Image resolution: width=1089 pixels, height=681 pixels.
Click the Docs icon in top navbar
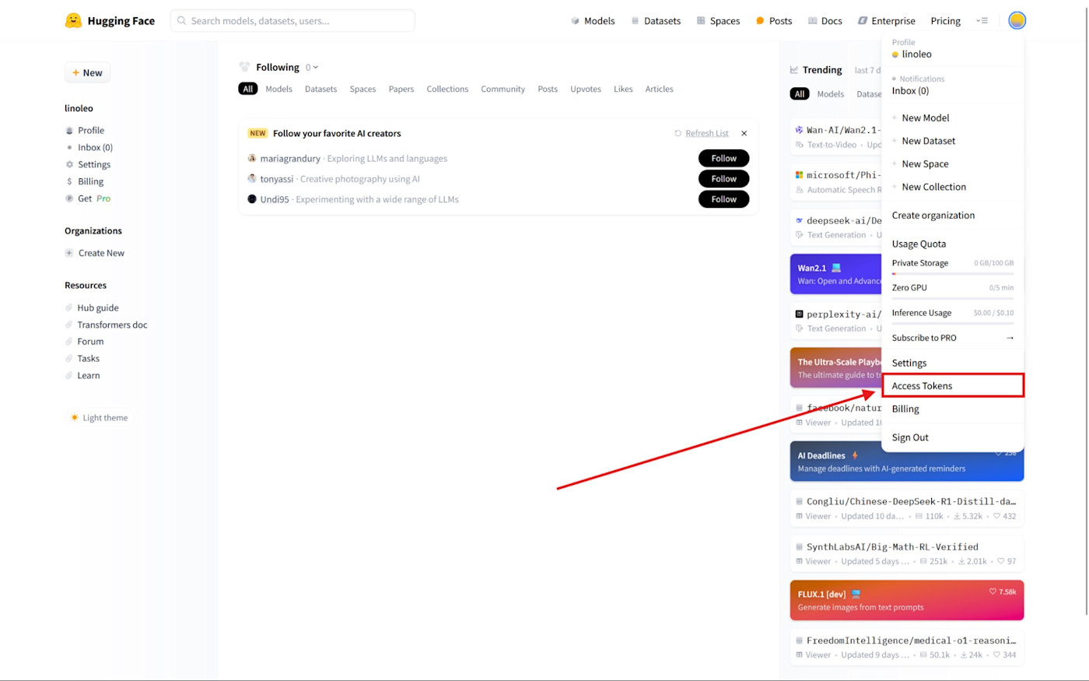(812, 21)
